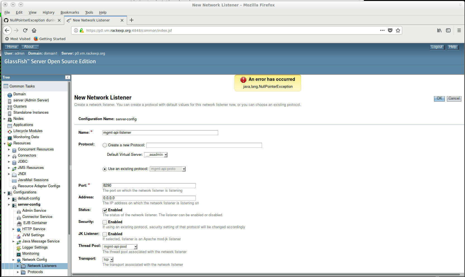Click the Logger Settings icon
Screen dimensions: 465x277
(x=19, y=248)
